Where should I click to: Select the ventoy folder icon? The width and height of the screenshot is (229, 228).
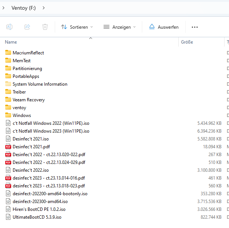(x=8, y=107)
